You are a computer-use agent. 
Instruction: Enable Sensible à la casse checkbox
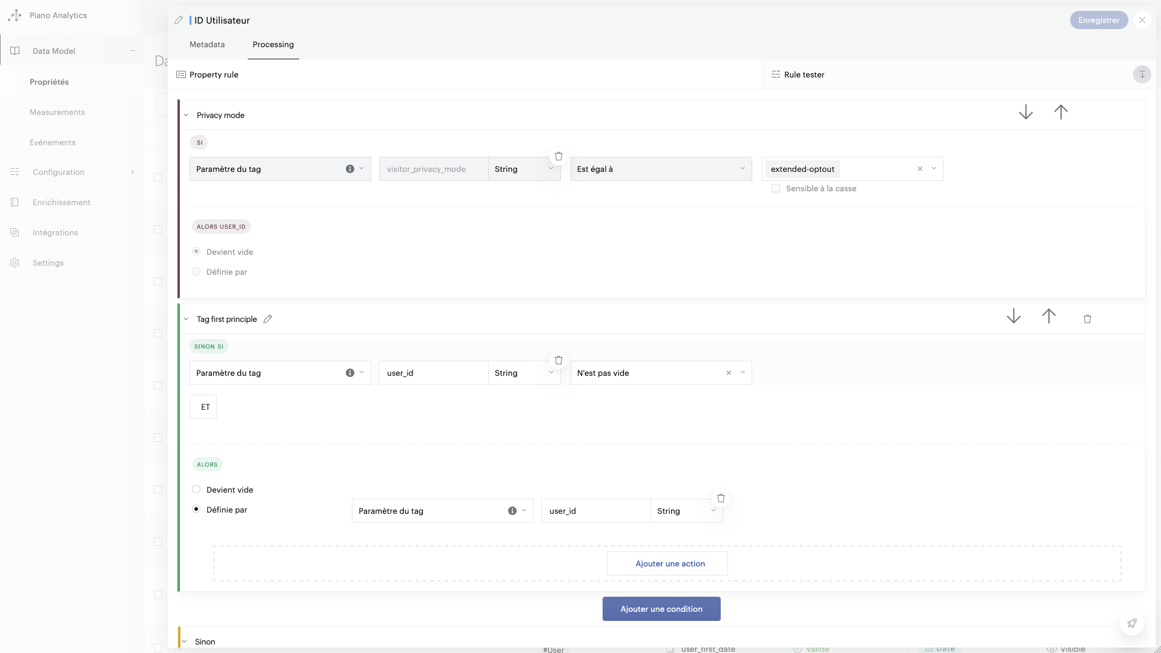776,189
